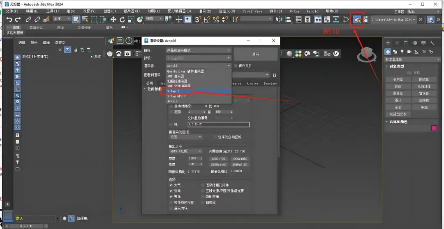Image resolution: width=444 pixels, height=229 pixels.
Task: Click the lock icon beside view-to-render dropdown
Action: click(274, 75)
